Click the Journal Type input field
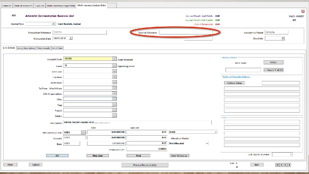Screen dimensions: 309x174 [41, 24]
